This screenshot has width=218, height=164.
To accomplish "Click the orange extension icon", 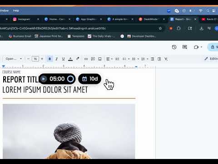I will click(171, 28).
